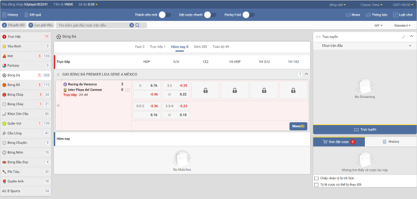The height and width of the screenshot is (199, 417).
Task: Open the tiếng việt language dropdown
Action: coord(337,5)
